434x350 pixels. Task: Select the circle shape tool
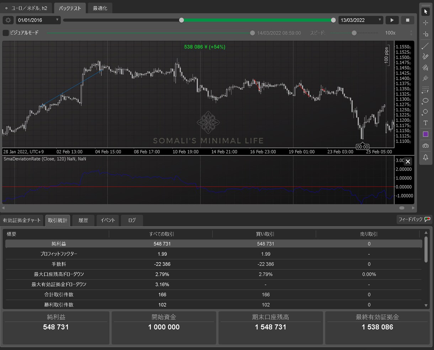tap(425, 112)
